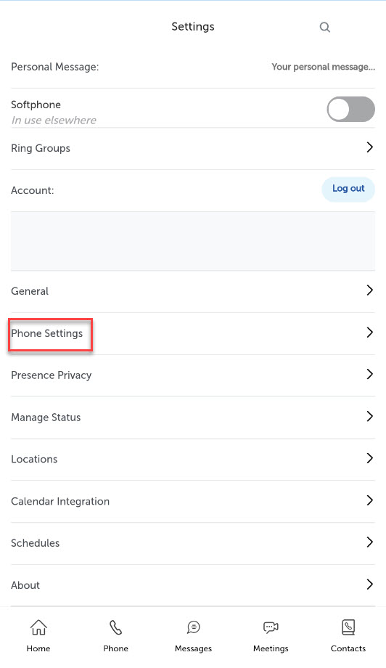Open the About page chevron
386x668 pixels.
coord(370,584)
